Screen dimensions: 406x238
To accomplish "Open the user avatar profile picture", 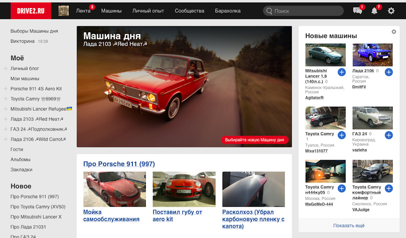I will pyautogui.click(x=63, y=11).
